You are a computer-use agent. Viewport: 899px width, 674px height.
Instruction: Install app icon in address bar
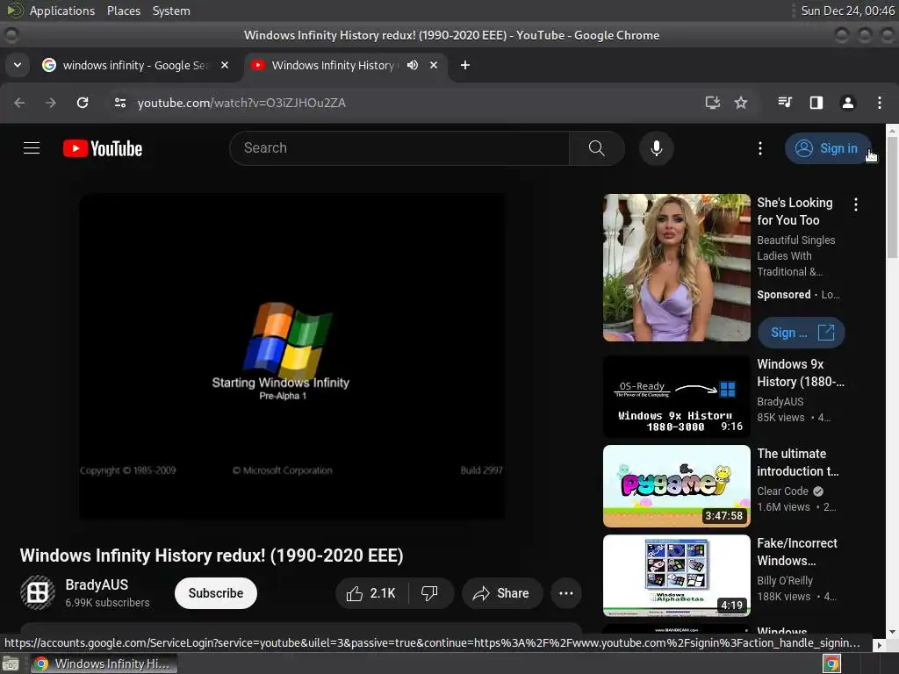tap(712, 103)
